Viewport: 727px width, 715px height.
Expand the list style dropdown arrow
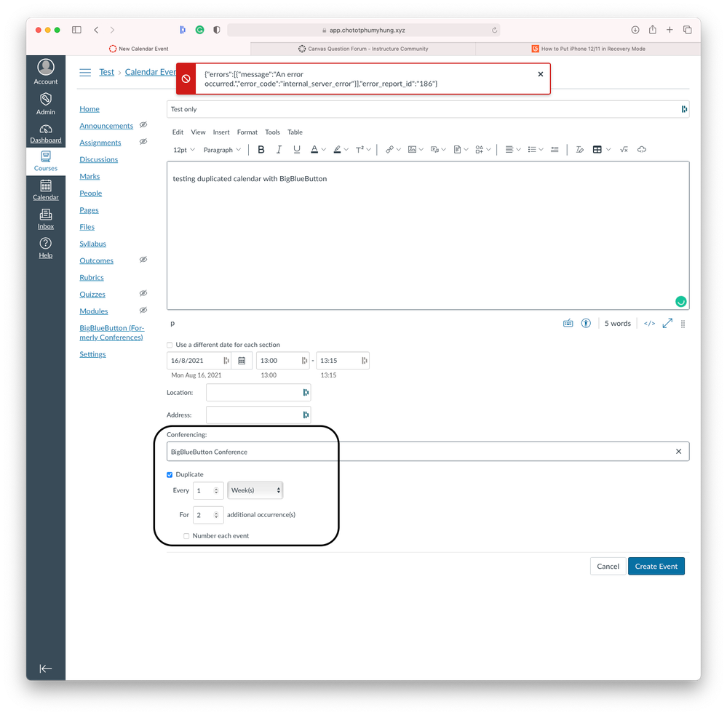click(x=541, y=150)
